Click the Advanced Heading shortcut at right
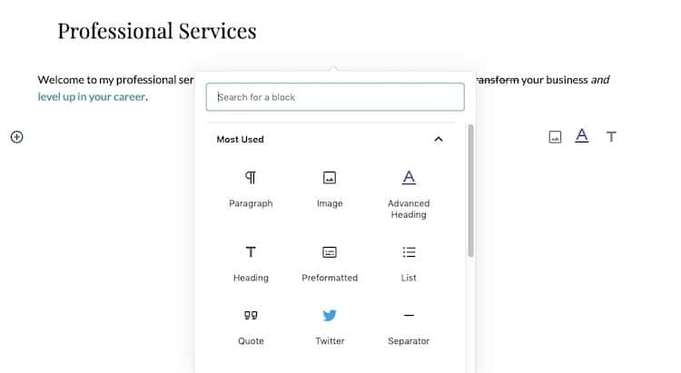The image size is (681, 373). [581, 136]
